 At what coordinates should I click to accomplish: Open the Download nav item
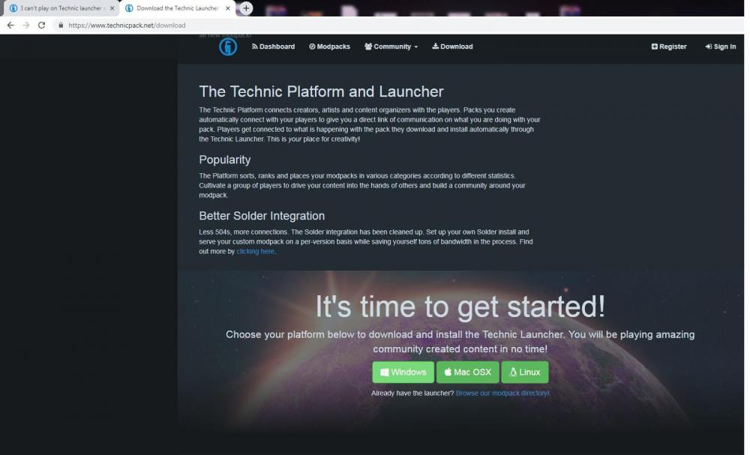452,46
